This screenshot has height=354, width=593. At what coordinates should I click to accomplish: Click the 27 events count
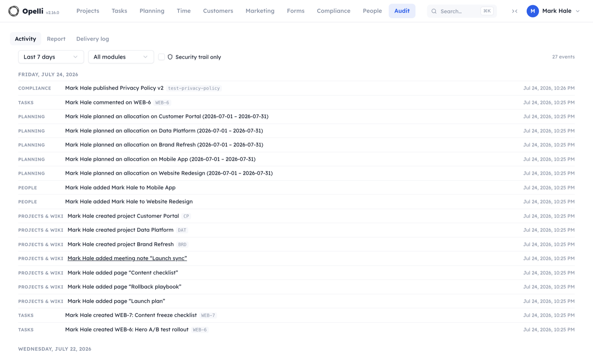point(563,57)
